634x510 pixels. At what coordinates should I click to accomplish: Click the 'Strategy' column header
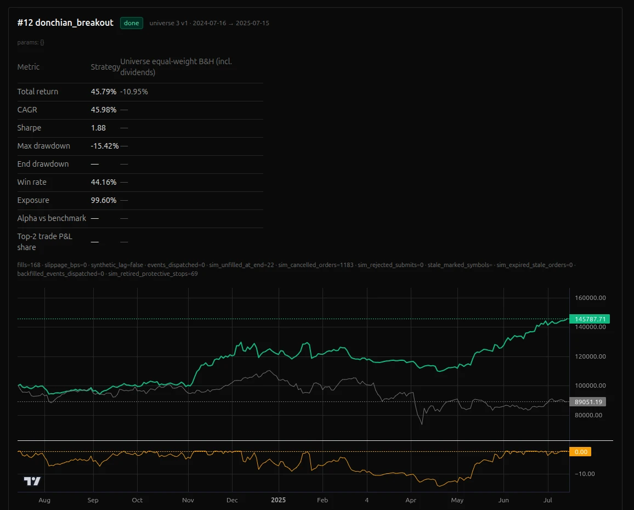(105, 67)
